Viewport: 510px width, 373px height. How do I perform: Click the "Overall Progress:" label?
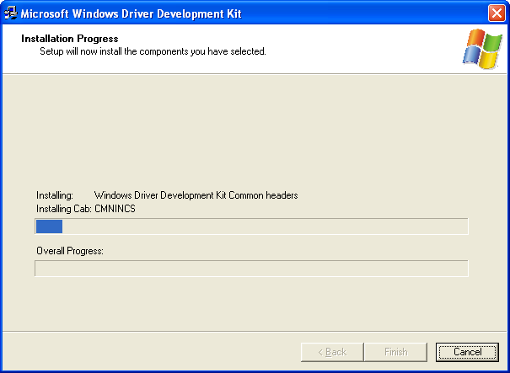coord(70,251)
